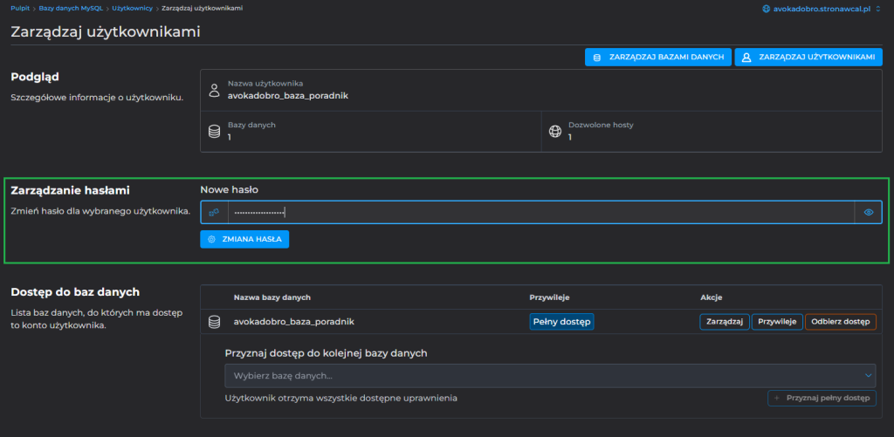Click Odbierz dostęp for the database
Screen dimensions: 894x437
[840, 322]
